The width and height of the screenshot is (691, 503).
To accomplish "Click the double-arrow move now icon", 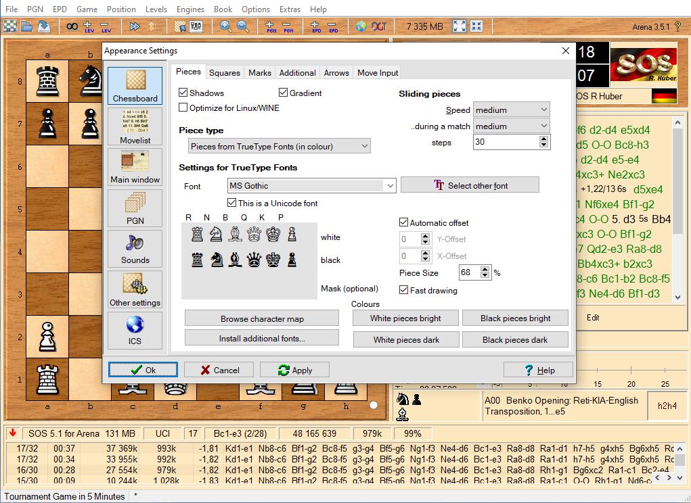I will pos(135,26).
